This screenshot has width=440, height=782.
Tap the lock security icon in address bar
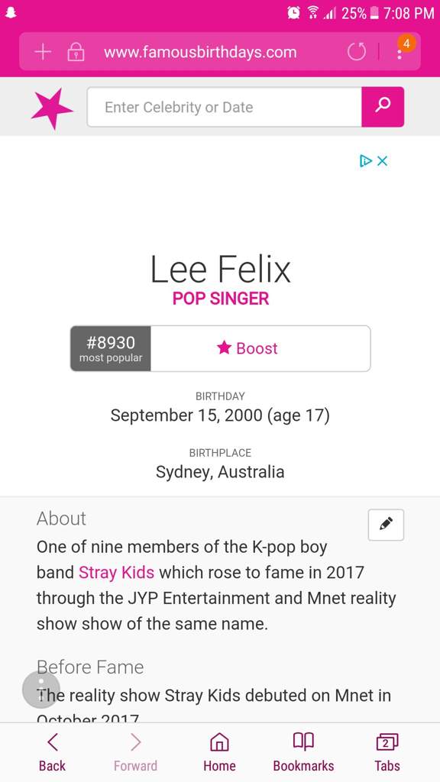(76, 52)
